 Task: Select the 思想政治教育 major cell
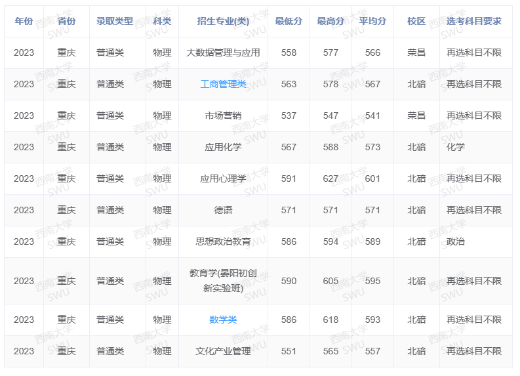pos(223,241)
